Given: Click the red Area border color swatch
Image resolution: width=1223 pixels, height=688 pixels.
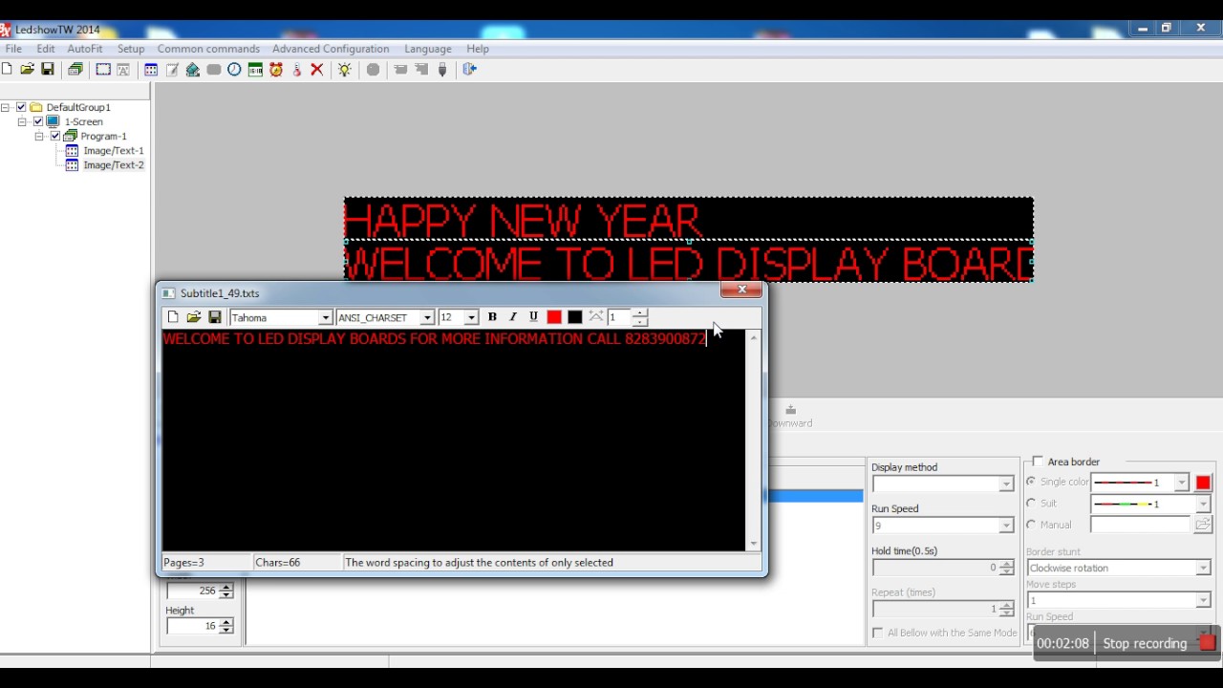Looking at the screenshot, I should pos(1203,483).
